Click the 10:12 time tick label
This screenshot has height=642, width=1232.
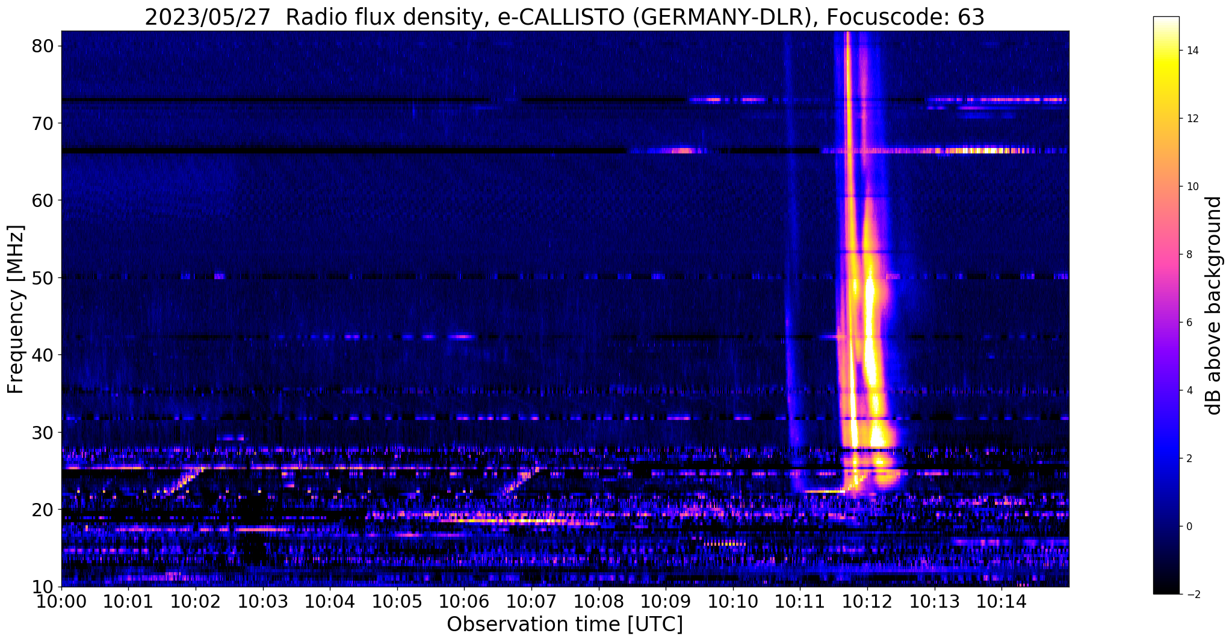pyautogui.click(x=867, y=602)
